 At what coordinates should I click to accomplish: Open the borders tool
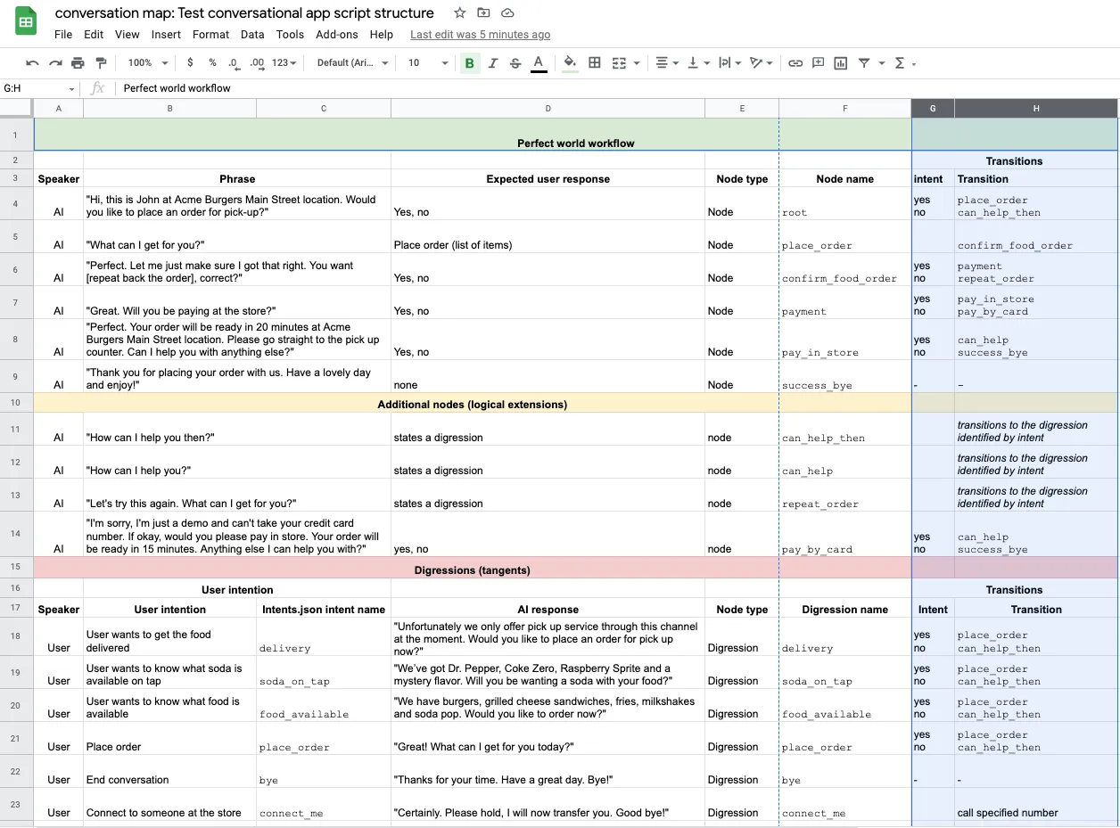click(x=595, y=63)
